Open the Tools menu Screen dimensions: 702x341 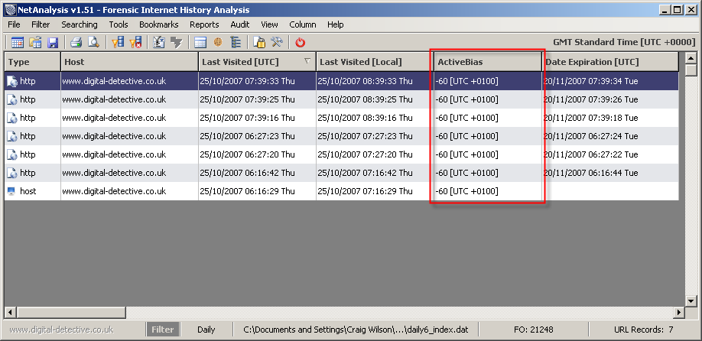(119, 24)
